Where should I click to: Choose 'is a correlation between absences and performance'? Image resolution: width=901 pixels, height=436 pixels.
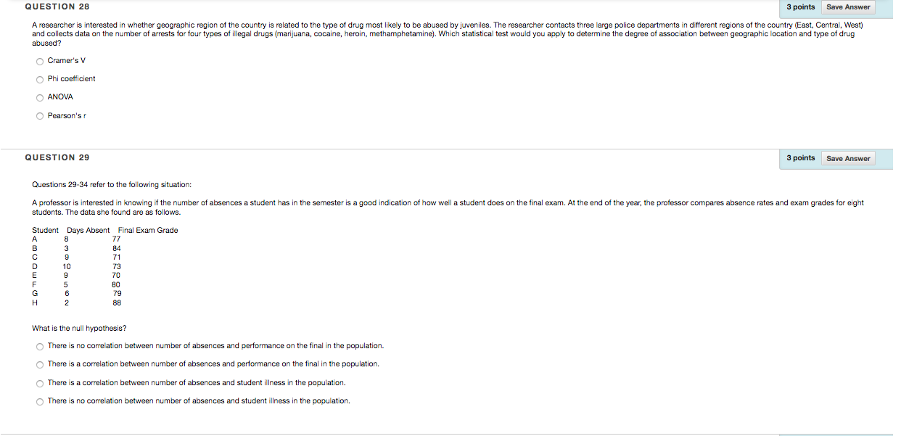(40, 364)
